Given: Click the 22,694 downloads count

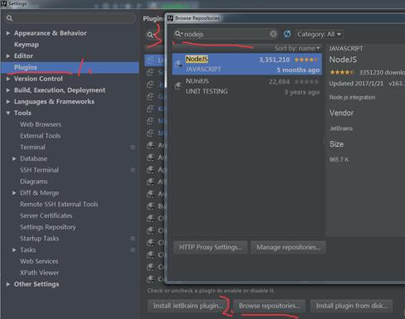Looking at the screenshot, I should pos(279,82).
